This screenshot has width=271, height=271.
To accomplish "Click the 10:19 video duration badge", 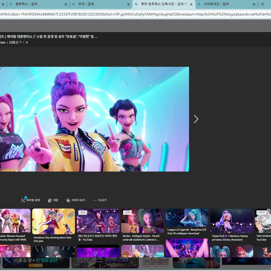I will 262,212.
